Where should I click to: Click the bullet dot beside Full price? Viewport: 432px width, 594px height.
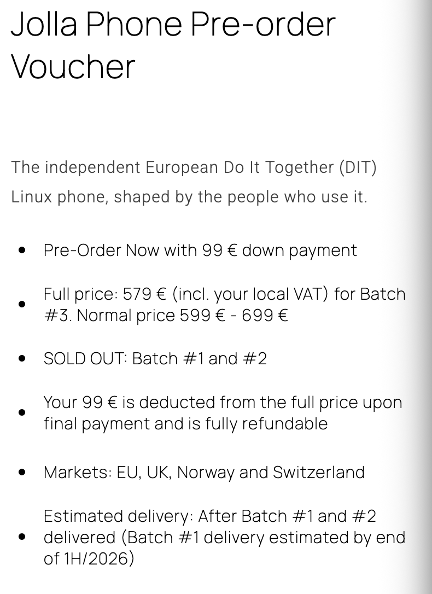coord(22,304)
